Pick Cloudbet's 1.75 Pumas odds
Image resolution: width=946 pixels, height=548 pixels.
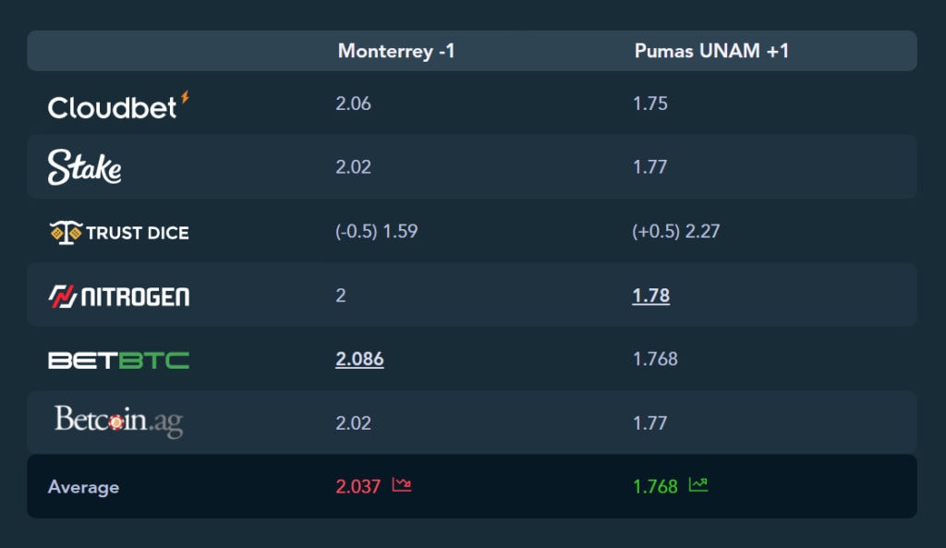click(x=649, y=104)
